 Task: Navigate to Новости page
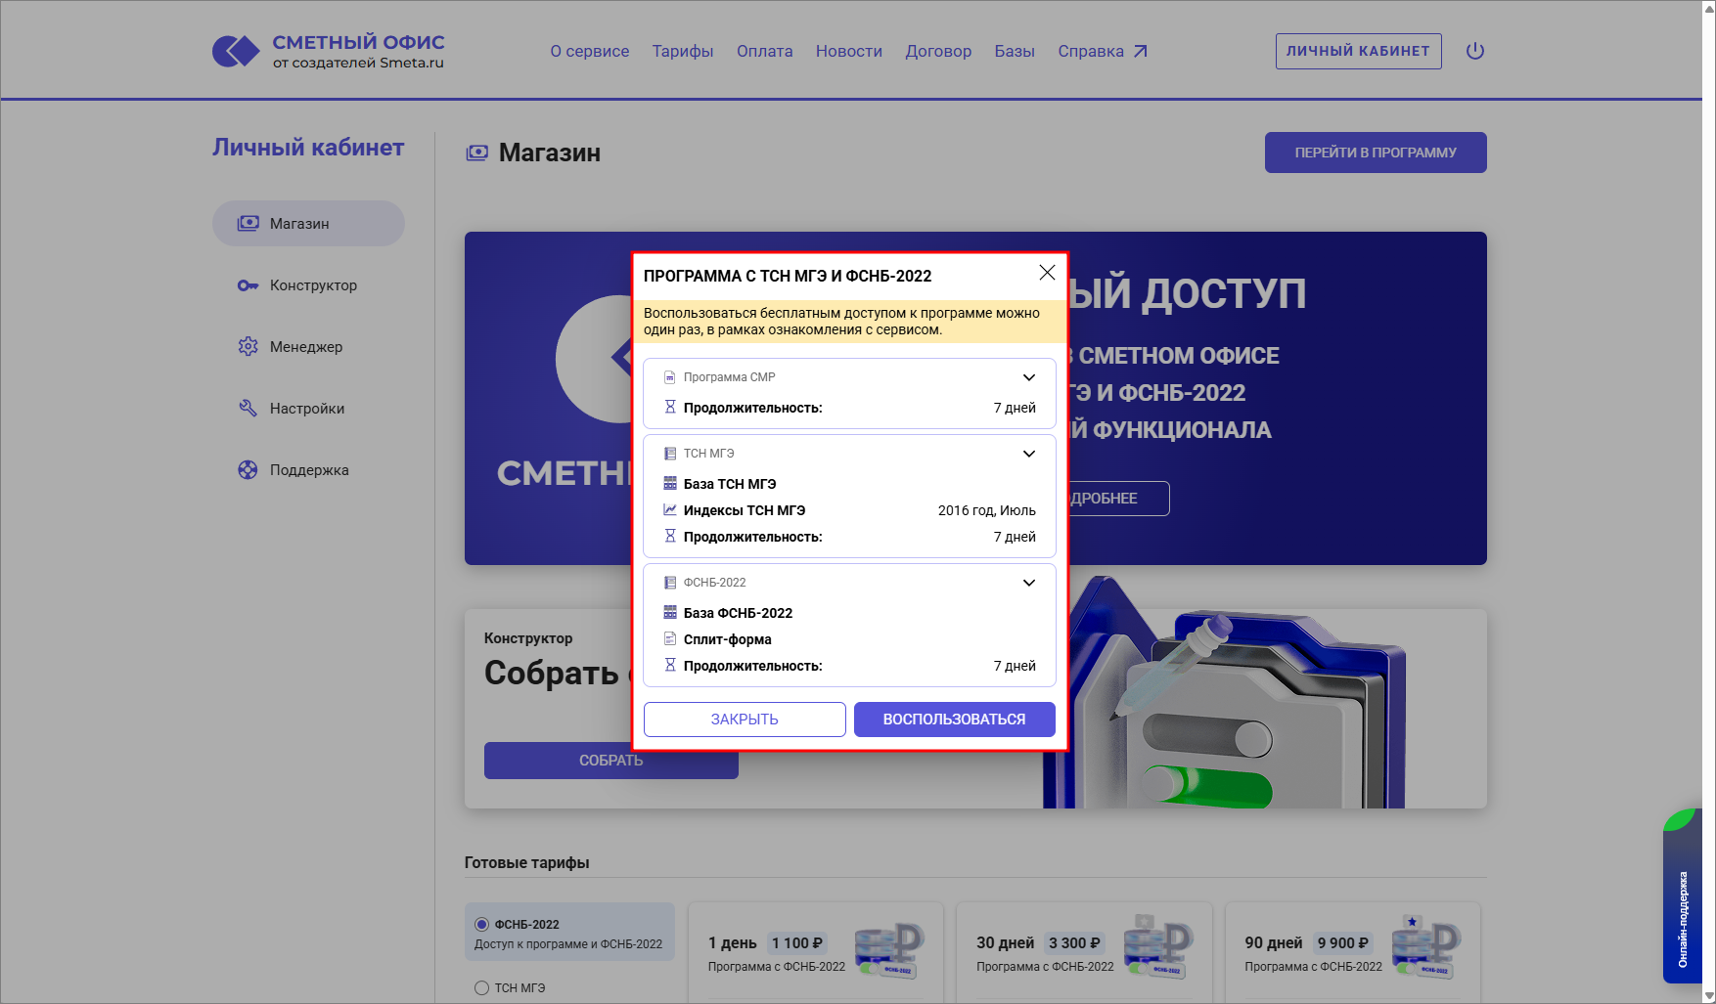[x=848, y=51]
